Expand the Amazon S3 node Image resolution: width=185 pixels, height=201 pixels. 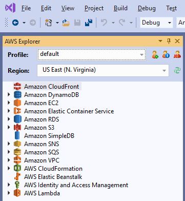click(9, 127)
